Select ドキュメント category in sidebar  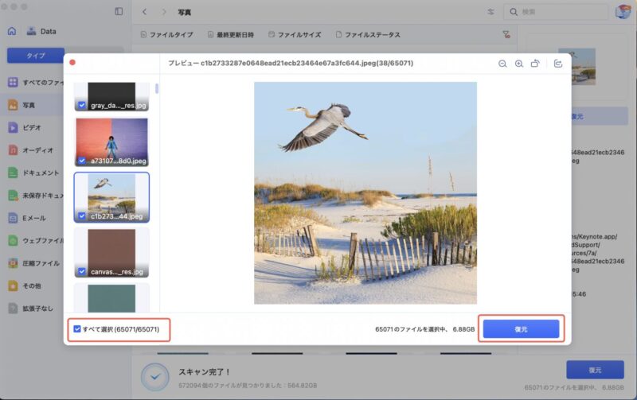click(x=40, y=173)
